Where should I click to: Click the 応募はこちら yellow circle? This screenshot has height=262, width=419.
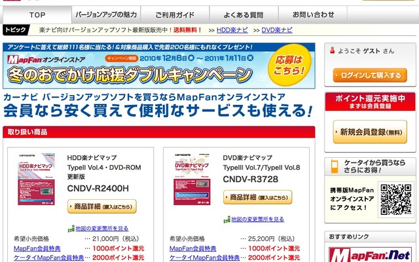pyautogui.click(x=289, y=66)
